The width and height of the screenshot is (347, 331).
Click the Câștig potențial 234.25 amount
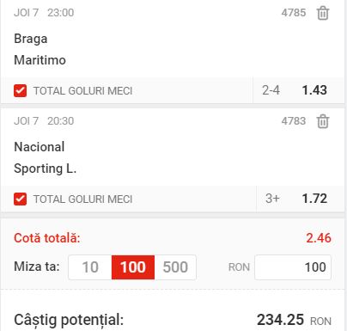[280, 320]
